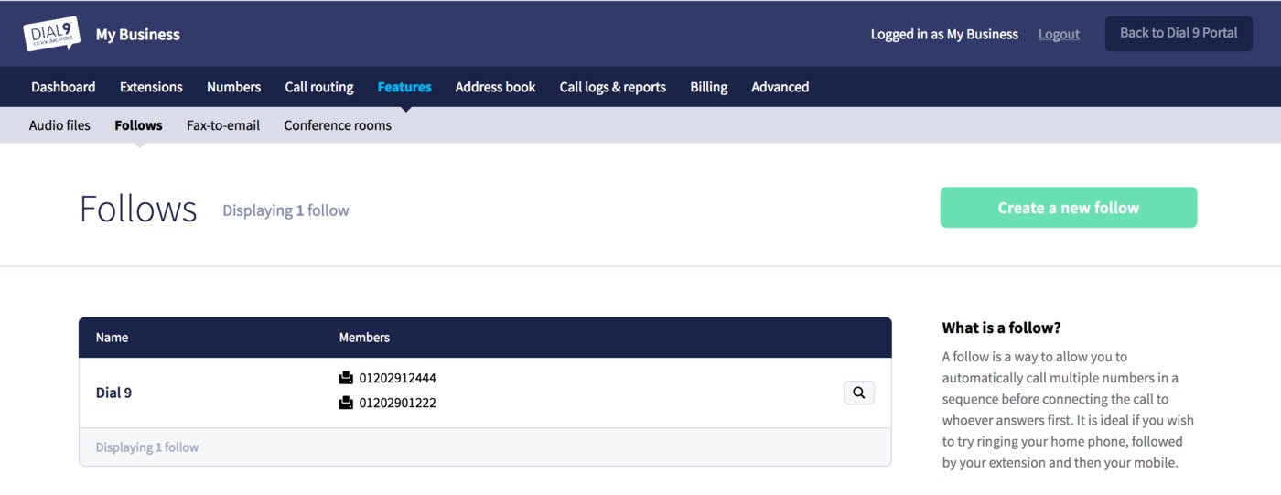Open the Advanced menu
Viewport: 1281px width, 495px height.
pos(780,87)
